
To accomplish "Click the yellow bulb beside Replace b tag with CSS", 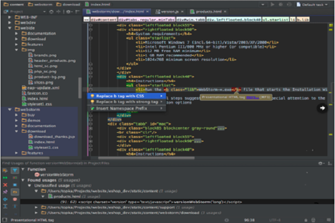I will click(x=92, y=95).
